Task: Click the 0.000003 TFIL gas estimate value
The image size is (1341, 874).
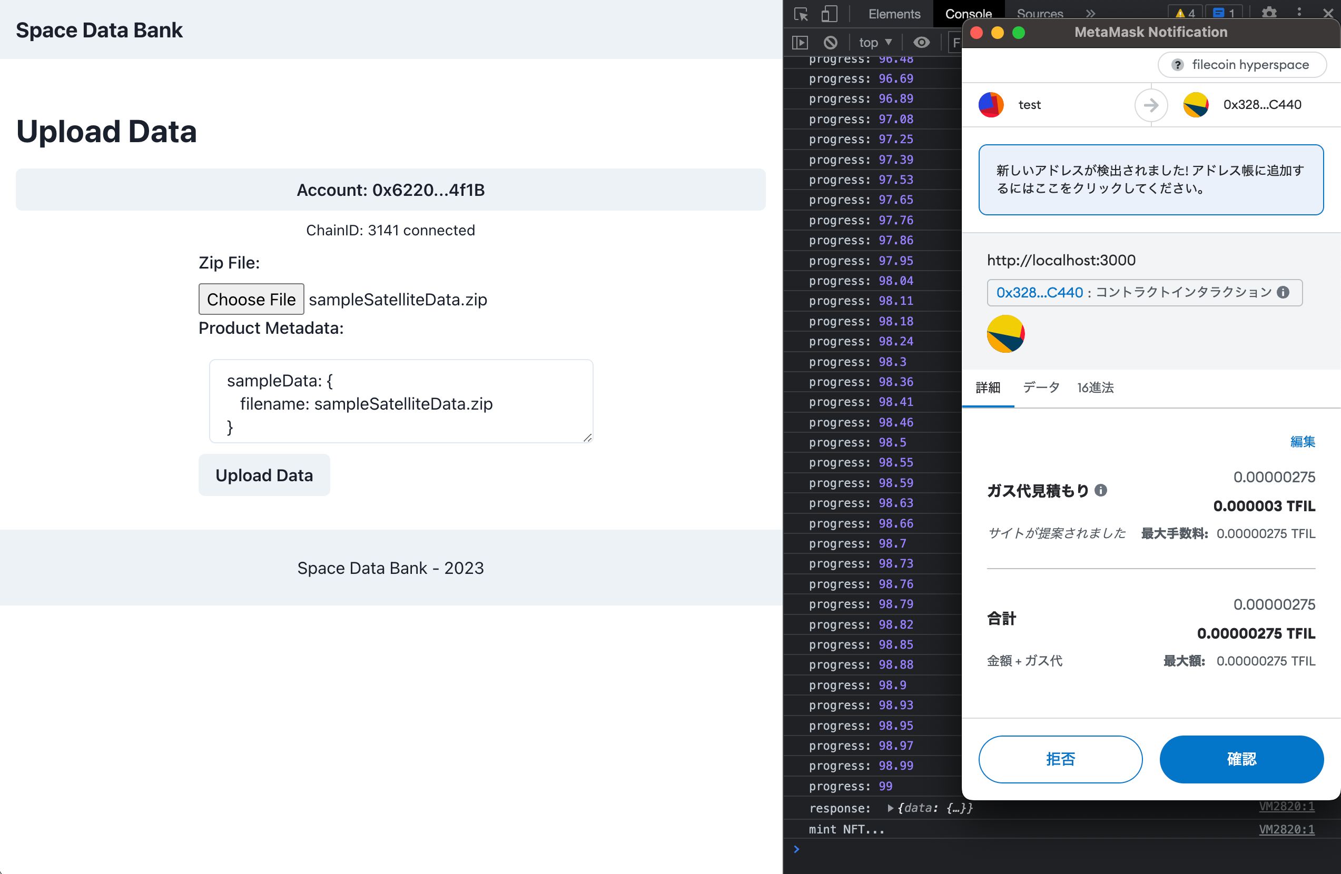Action: [1265, 506]
